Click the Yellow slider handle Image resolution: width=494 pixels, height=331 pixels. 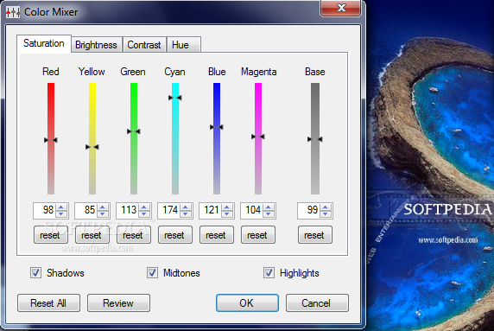tap(92, 147)
